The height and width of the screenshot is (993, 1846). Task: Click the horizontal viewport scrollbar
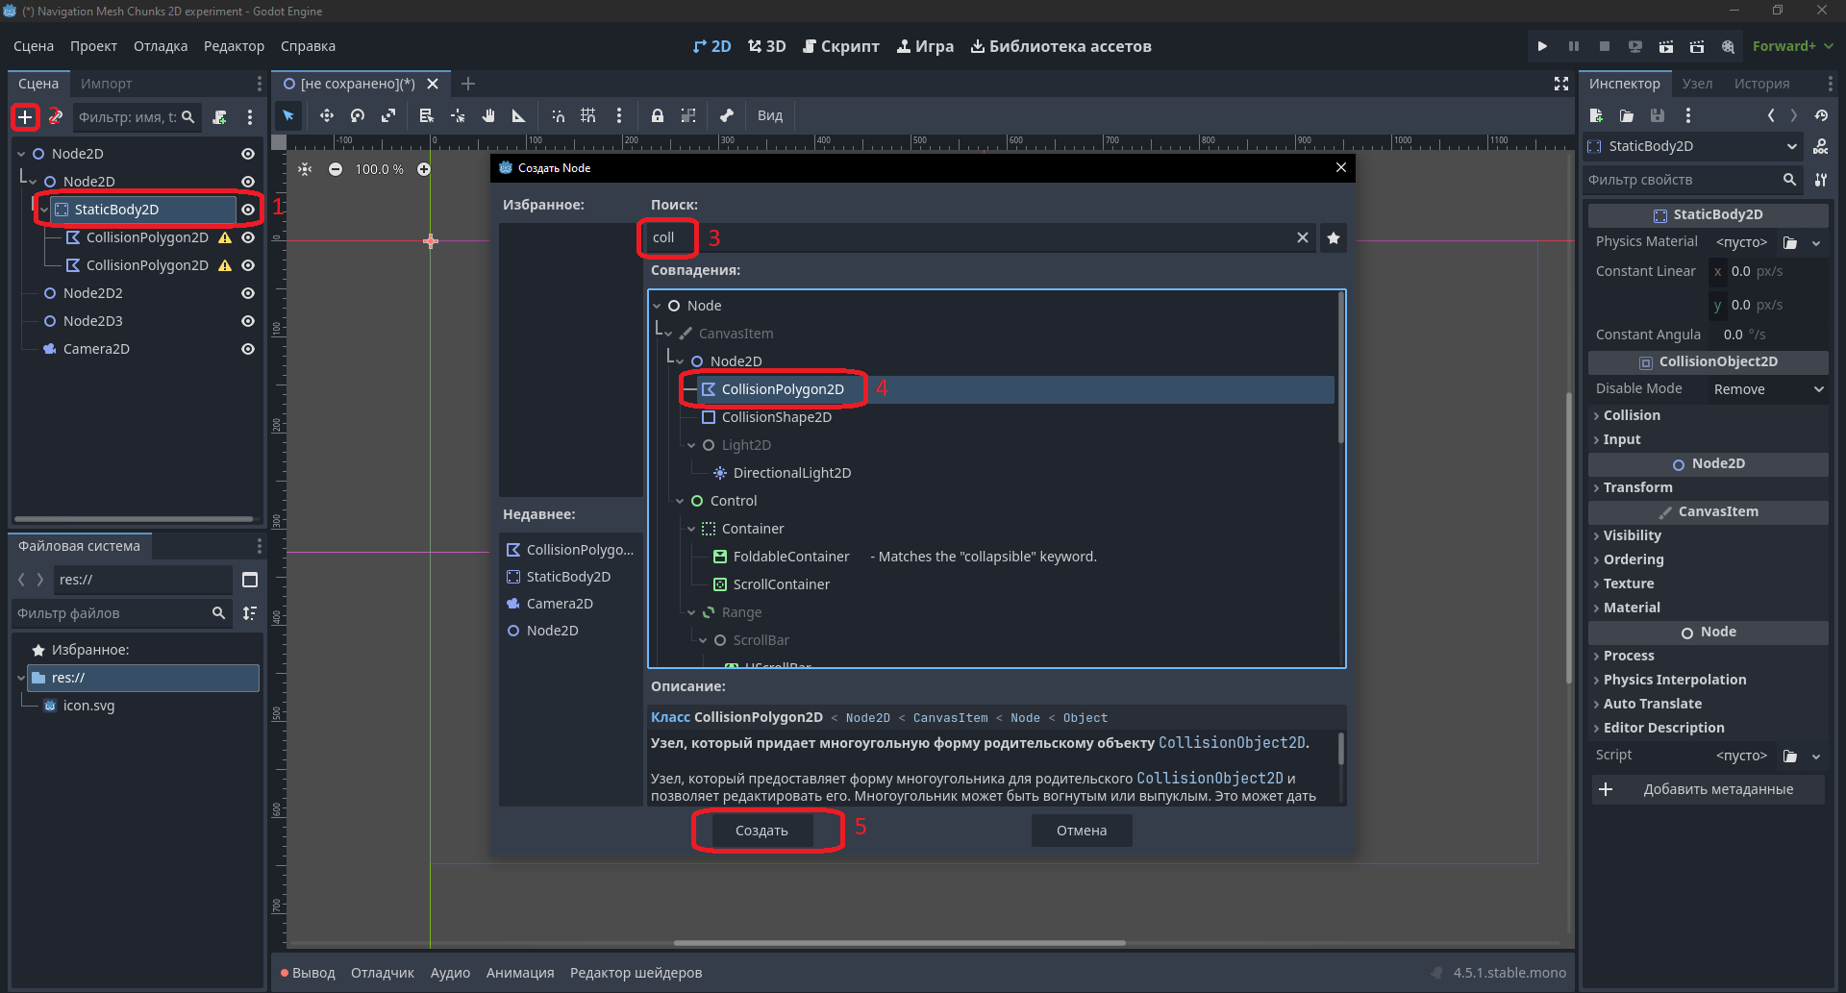tap(899, 943)
